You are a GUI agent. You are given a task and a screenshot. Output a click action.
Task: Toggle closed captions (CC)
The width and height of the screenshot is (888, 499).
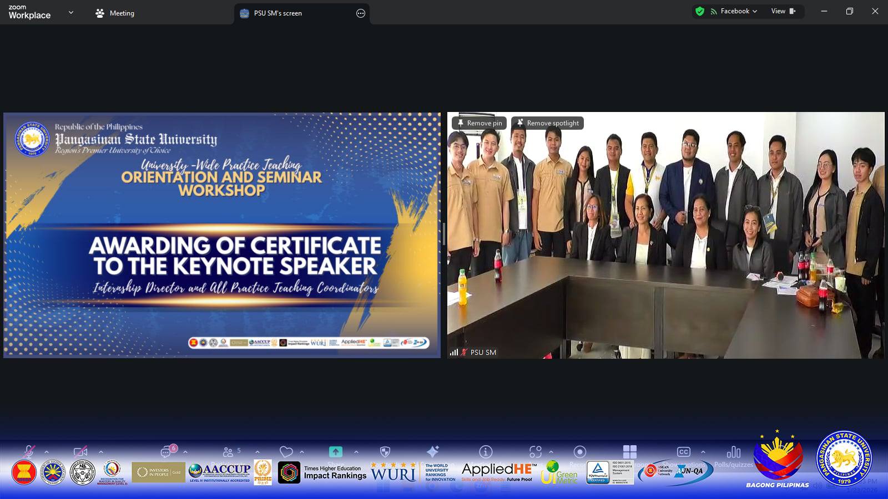point(683,452)
